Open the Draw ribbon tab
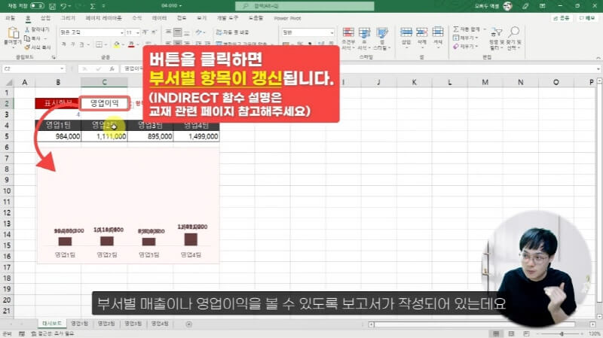The width and height of the screenshot is (603, 338). coord(68,18)
